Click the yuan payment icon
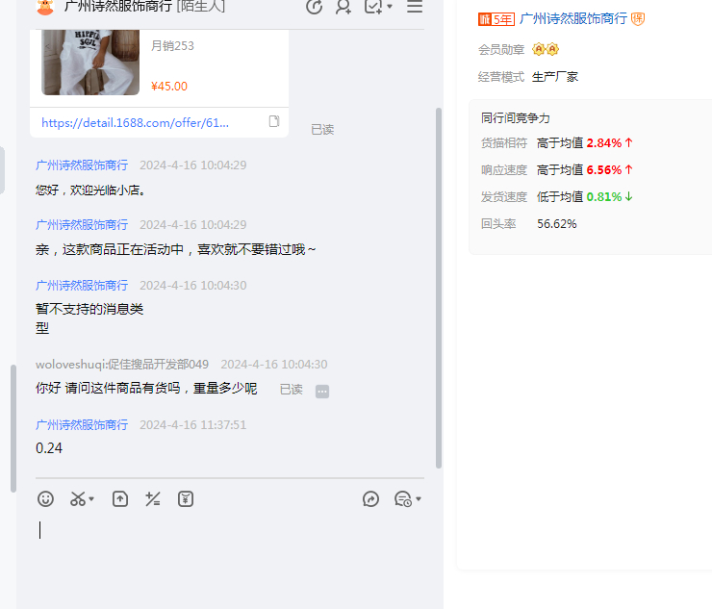This screenshot has height=609, width=712. click(x=186, y=498)
